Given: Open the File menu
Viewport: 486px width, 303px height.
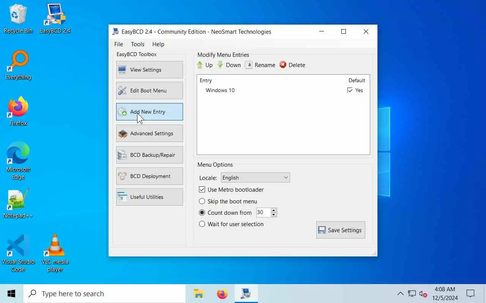Looking at the screenshot, I should click(118, 44).
